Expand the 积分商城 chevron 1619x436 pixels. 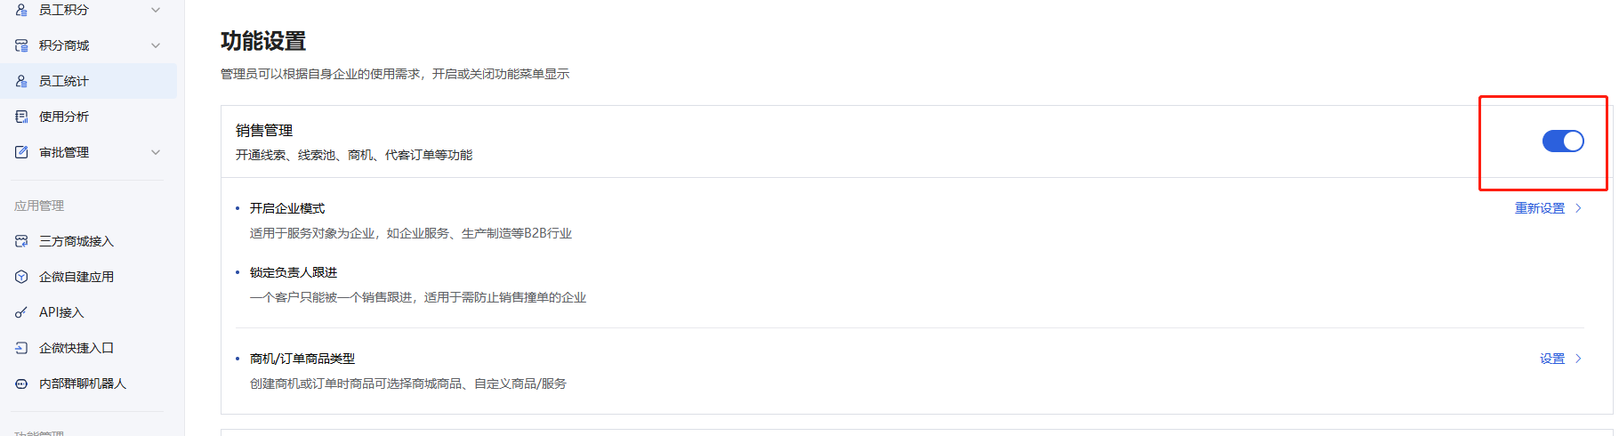156,45
